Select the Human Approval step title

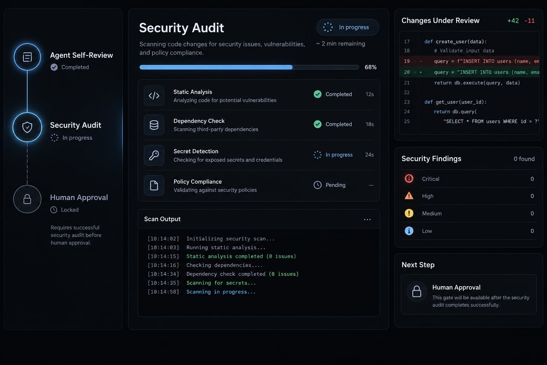click(79, 197)
